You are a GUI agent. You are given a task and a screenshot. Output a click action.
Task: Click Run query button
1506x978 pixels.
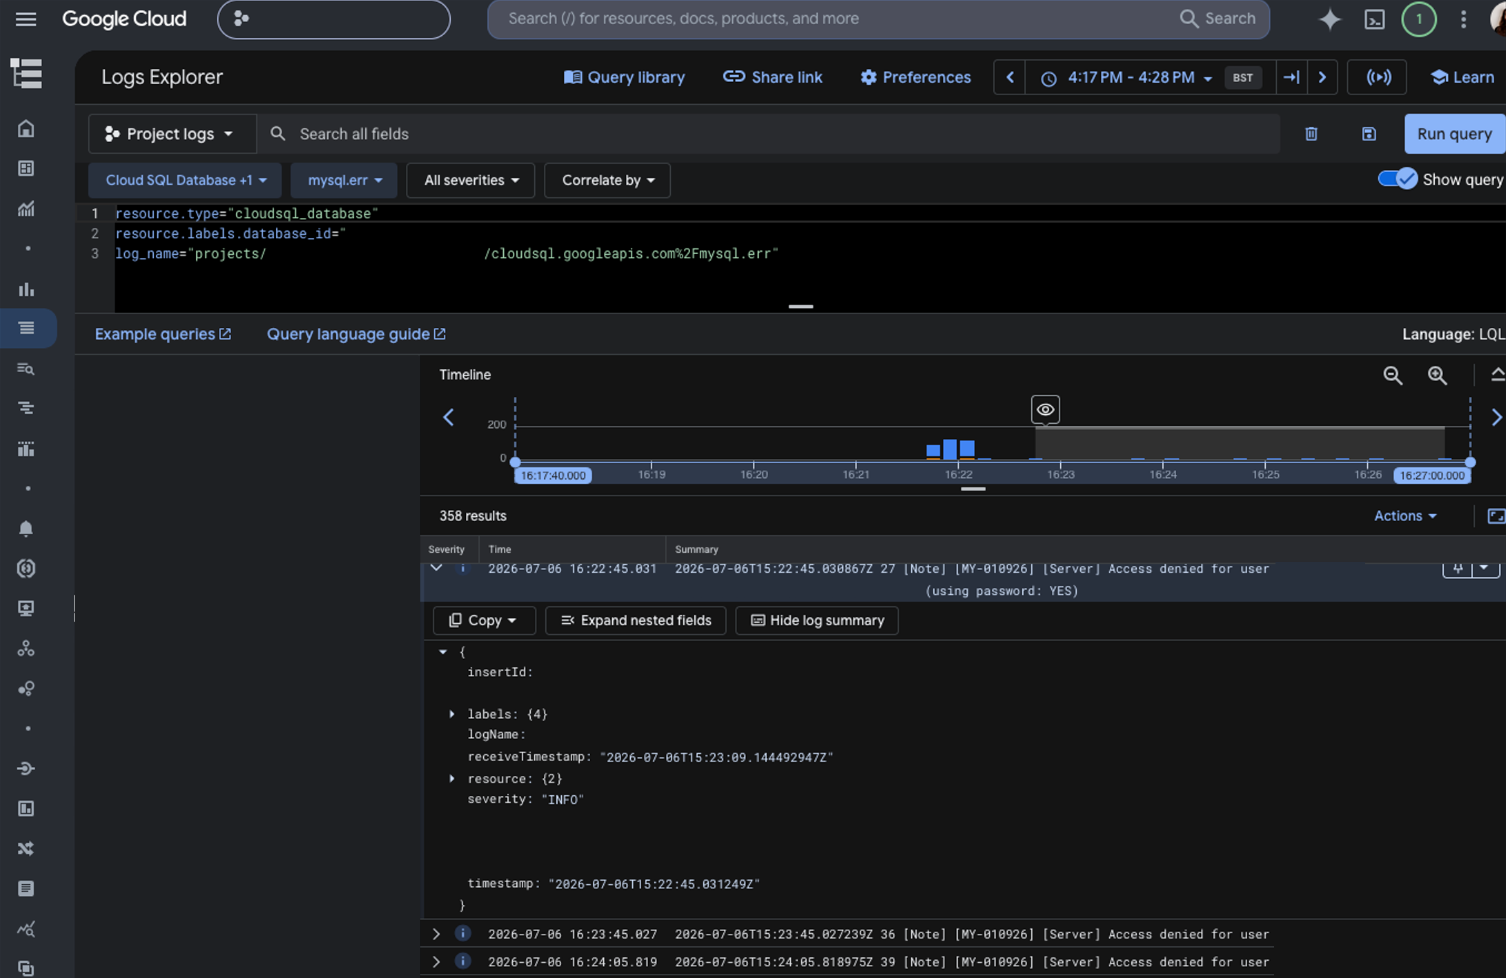pos(1454,134)
